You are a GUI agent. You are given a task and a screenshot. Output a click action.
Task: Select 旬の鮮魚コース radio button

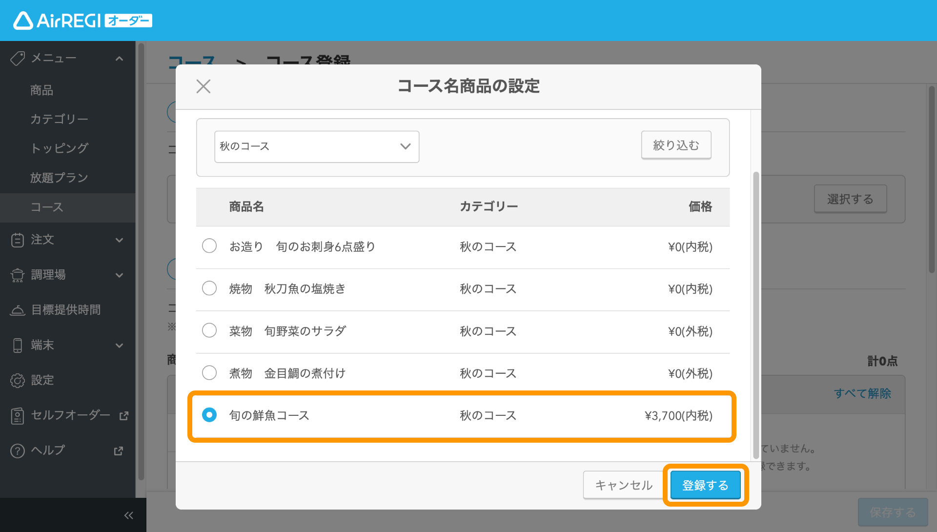(x=209, y=415)
